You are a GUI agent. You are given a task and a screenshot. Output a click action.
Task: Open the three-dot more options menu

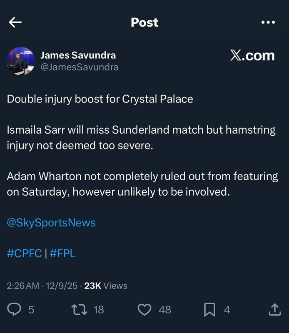pyautogui.click(x=268, y=22)
